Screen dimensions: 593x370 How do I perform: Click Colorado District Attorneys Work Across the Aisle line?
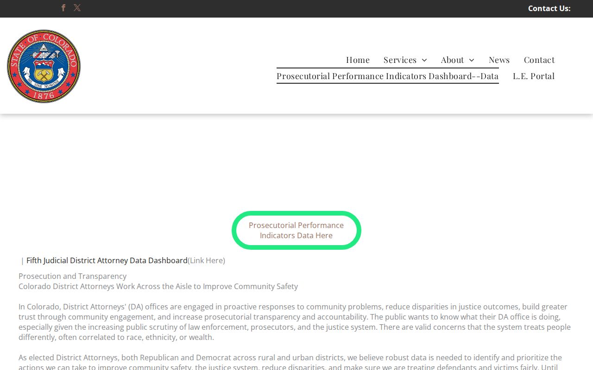(158, 286)
